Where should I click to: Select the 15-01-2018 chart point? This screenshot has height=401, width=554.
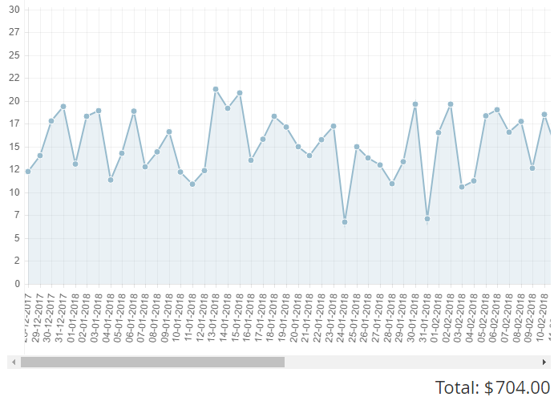point(240,93)
